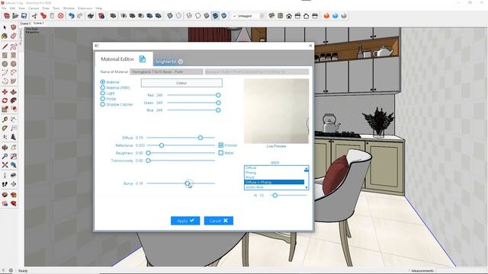Screen dimensions: 488x274
Task: Enable the Metal checkbox
Action: tap(220, 153)
